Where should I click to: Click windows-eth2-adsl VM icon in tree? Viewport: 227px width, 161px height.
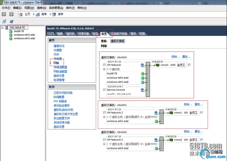(11, 35)
